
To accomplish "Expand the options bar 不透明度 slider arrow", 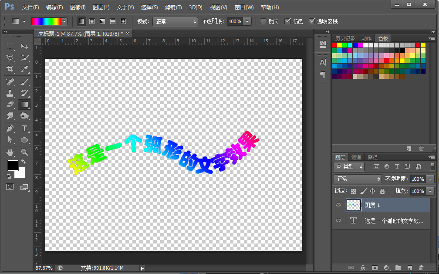I will 247,21.
